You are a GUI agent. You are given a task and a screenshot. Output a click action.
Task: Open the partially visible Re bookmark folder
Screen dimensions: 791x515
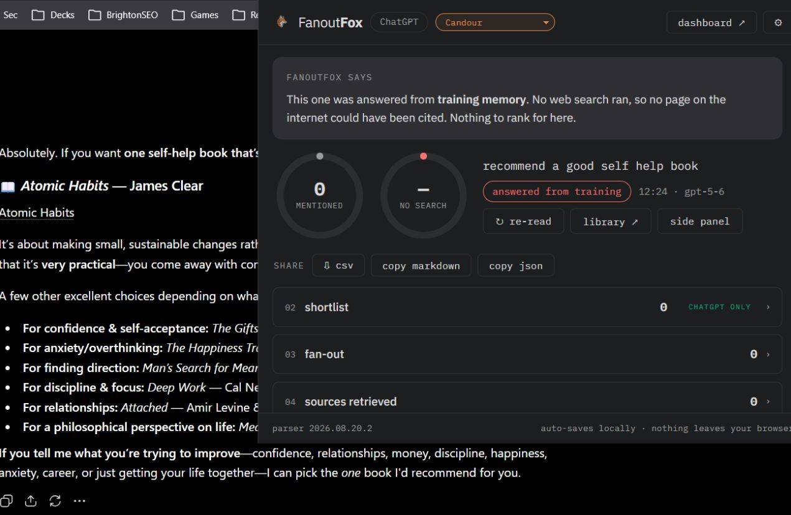coord(245,15)
